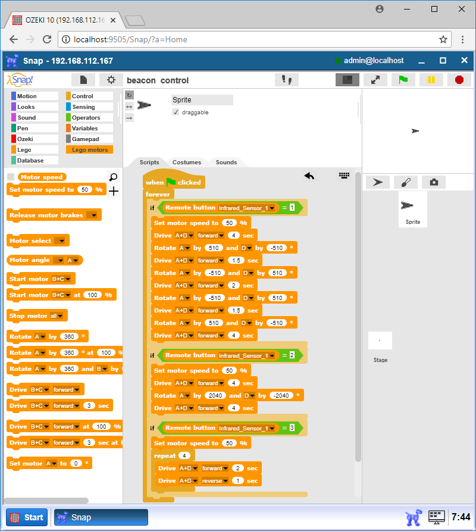This screenshot has width=476, height=531.
Task: Open Infrared_Sensor_1 dropdown in the =2 condition
Action: tap(247, 355)
